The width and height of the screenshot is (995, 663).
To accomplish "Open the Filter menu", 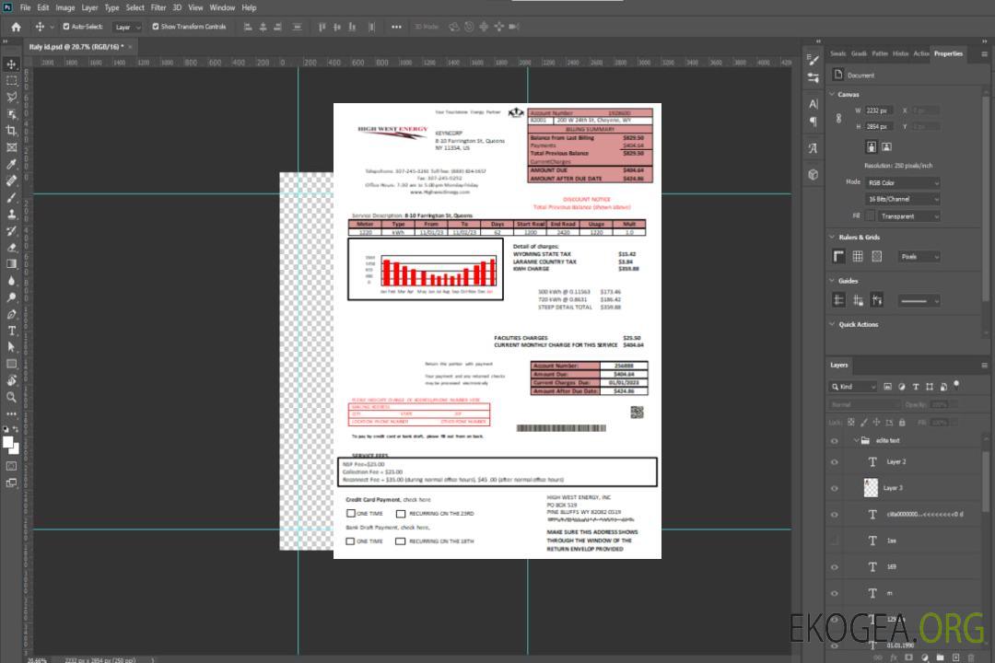I will pyautogui.click(x=158, y=7).
